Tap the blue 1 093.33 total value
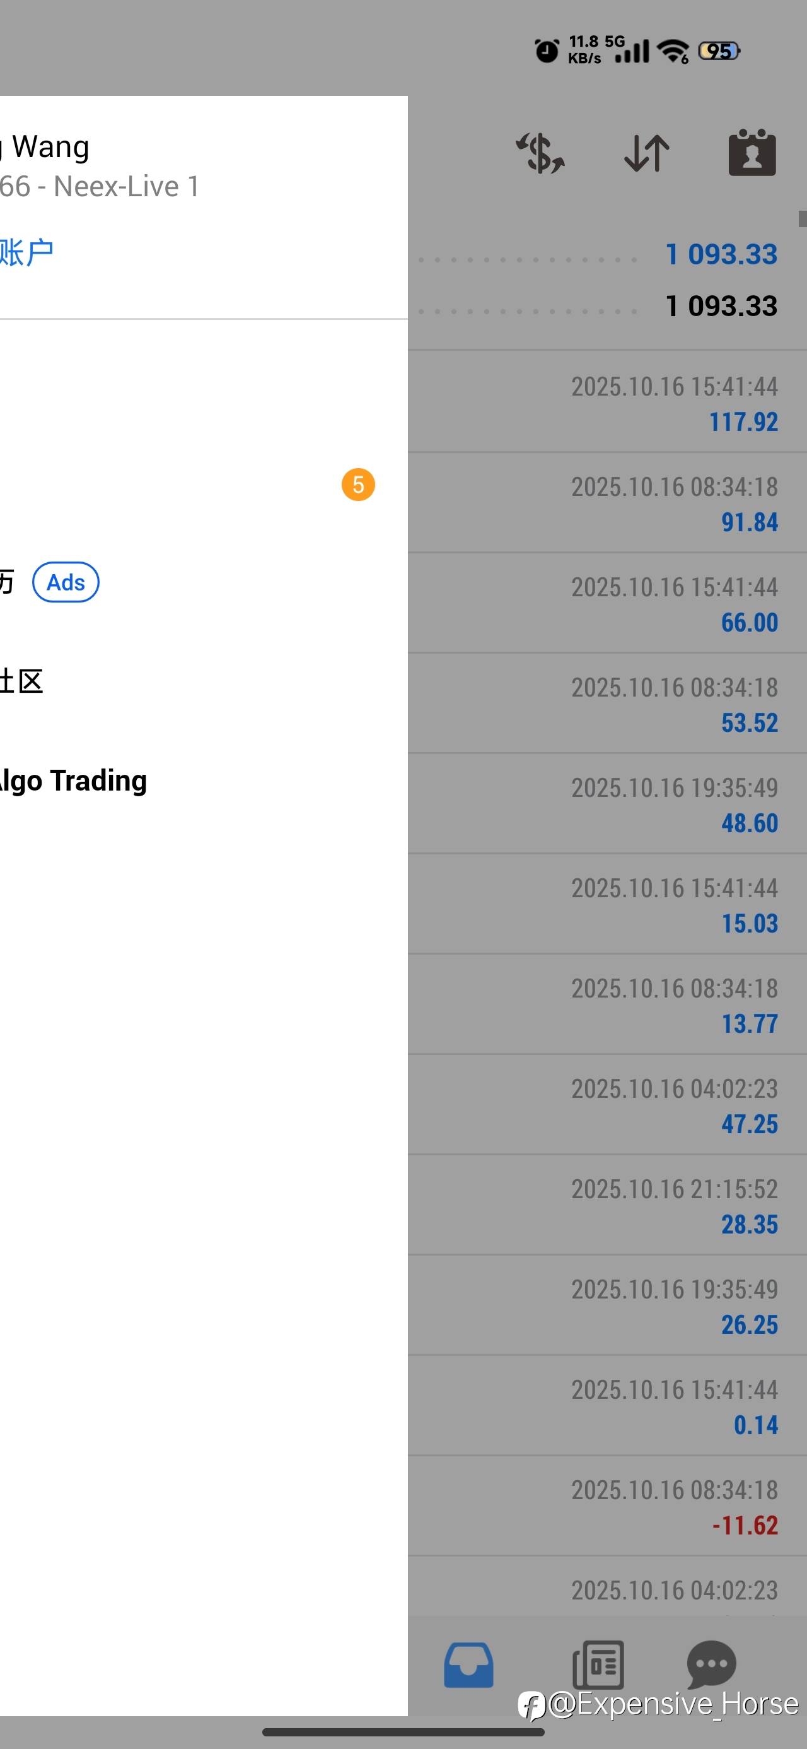Image resolution: width=807 pixels, height=1749 pixels. 721,255
